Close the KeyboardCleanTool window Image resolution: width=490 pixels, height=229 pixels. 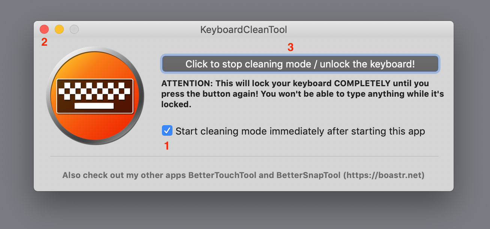[x=44, y=29]
